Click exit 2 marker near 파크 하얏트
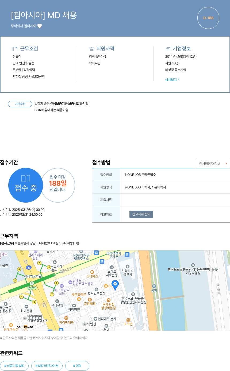This screenshot has width=230, height=371. tap(52, 294)
